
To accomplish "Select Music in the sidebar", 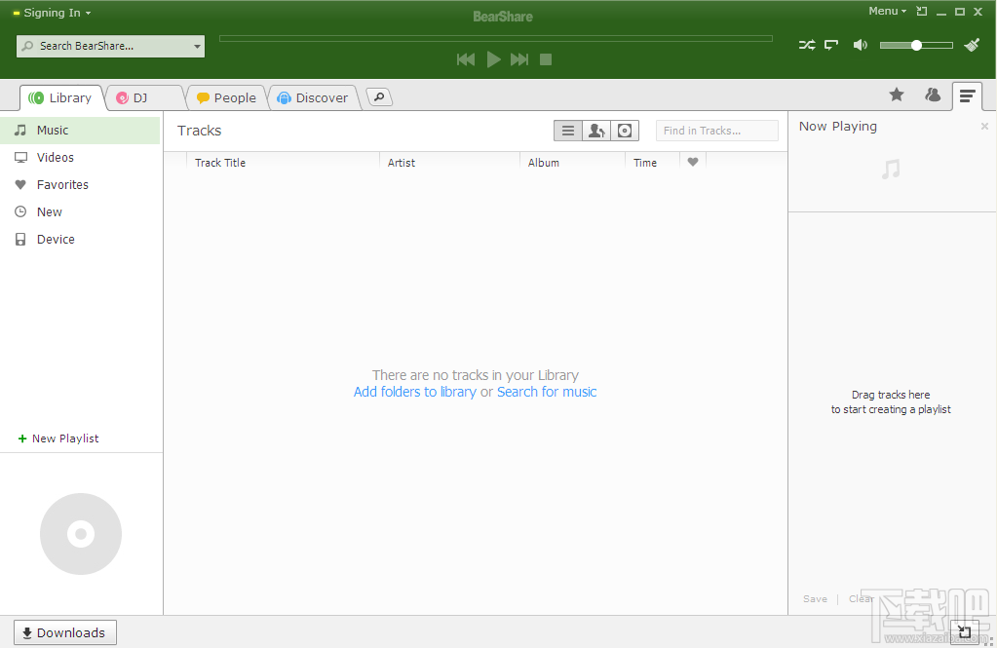I will click(80, 131).
